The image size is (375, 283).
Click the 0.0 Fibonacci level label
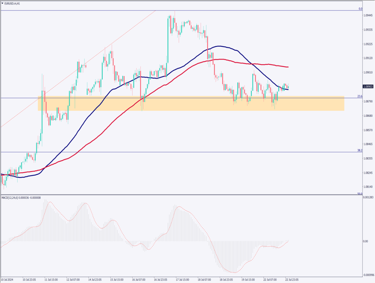point(360,8)
